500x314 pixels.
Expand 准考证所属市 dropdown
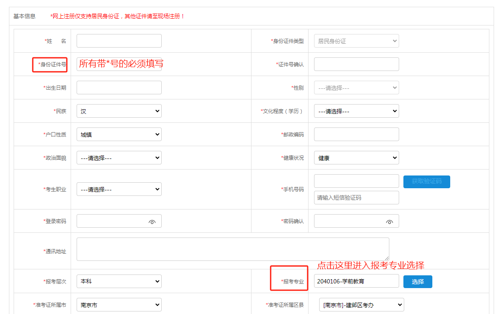(119, 305)
